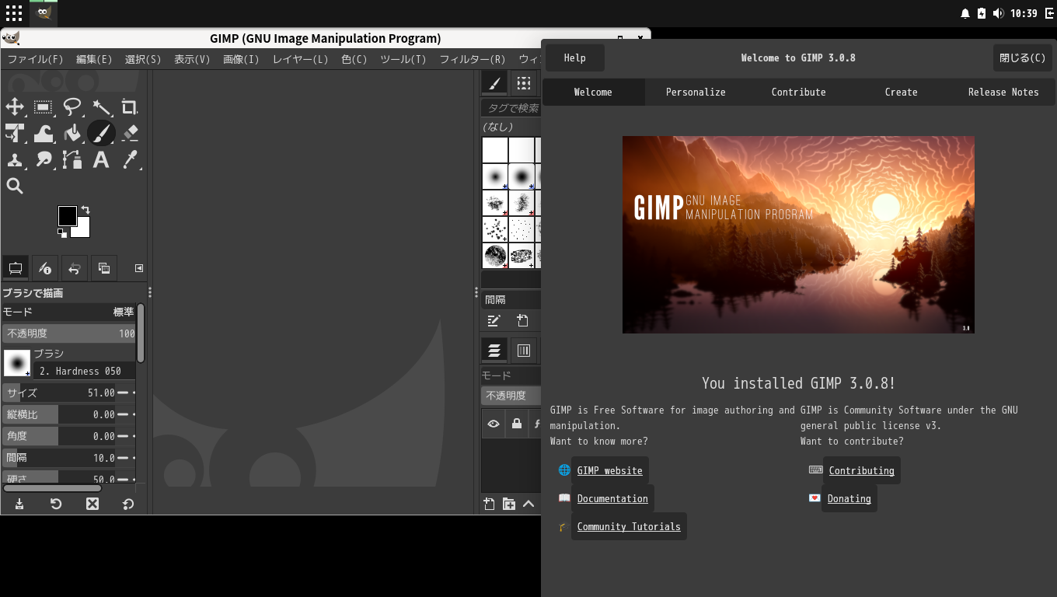The width and height of the screenshot is (1057, 597).
Task: Toggle the layer lock column header
Action: click(517, 424)
